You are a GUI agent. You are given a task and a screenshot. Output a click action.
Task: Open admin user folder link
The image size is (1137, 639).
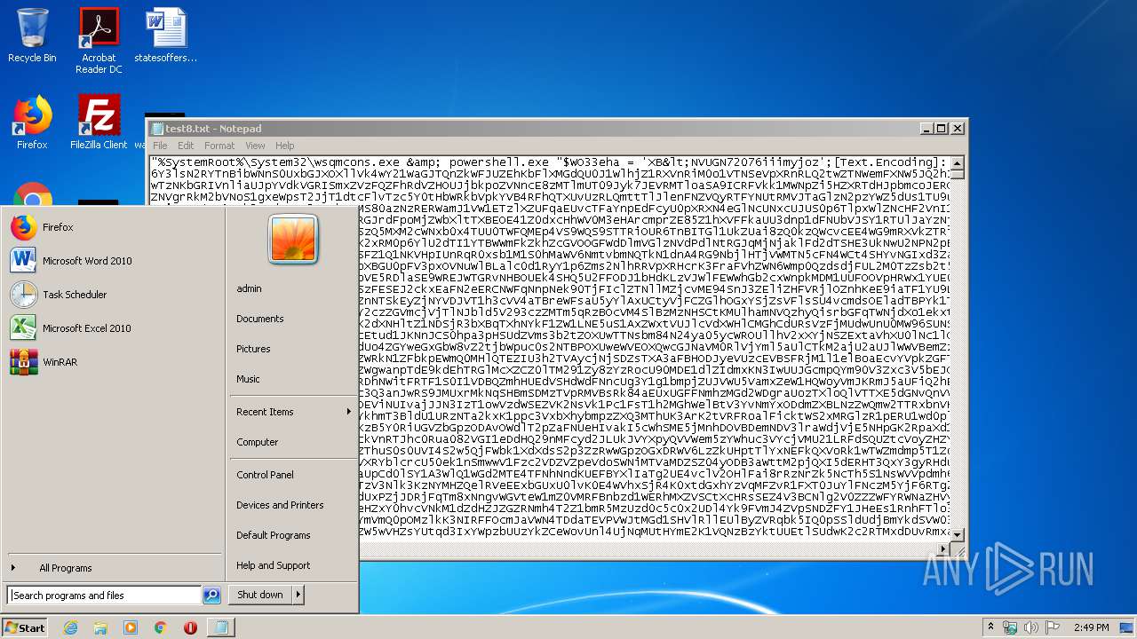(x=249, y=288)
